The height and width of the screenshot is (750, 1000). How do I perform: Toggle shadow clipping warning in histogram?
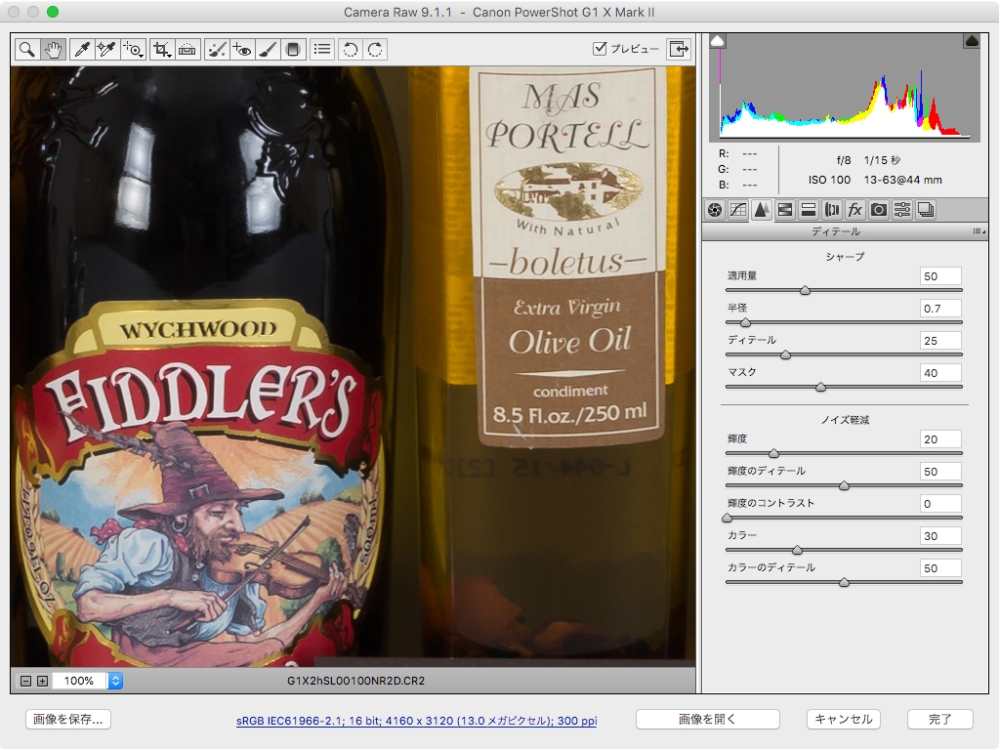coord(718,41)
